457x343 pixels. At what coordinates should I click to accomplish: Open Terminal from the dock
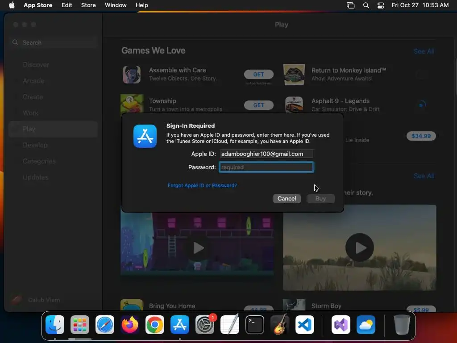coord(255,325)
